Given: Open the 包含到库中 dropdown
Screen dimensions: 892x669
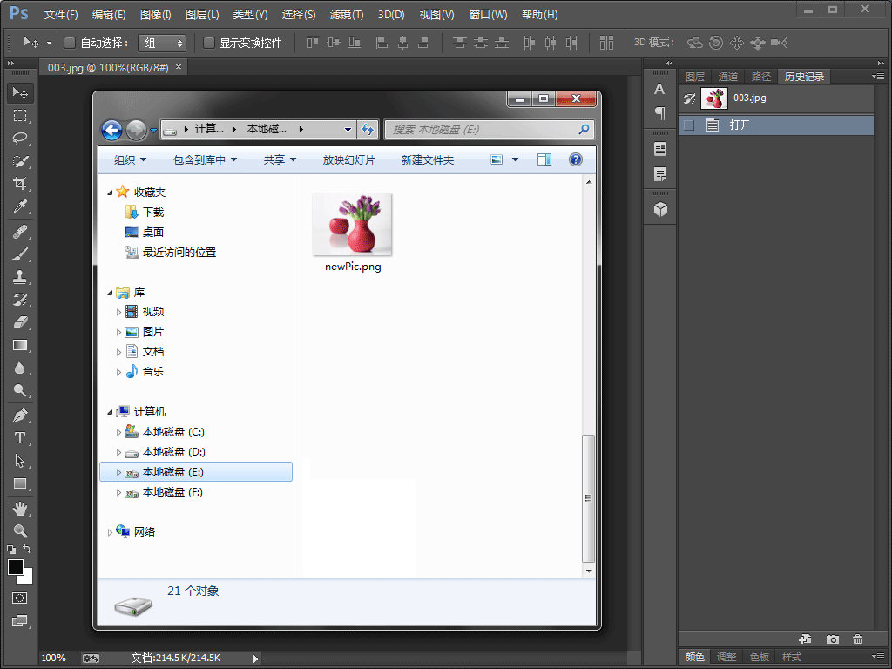Looking at the screenshot, I should (x=205, y=160).
